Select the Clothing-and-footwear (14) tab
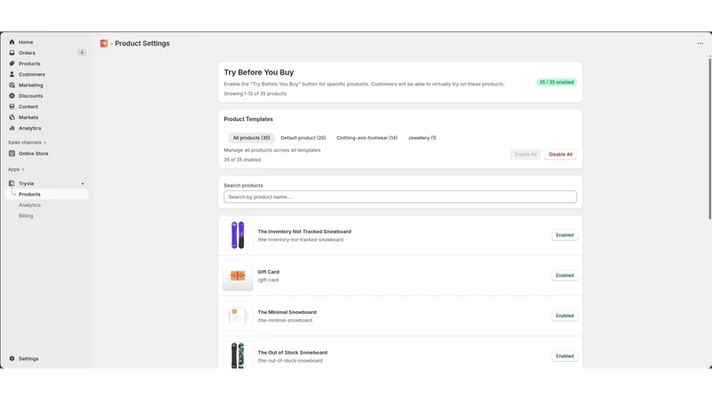 367,138
